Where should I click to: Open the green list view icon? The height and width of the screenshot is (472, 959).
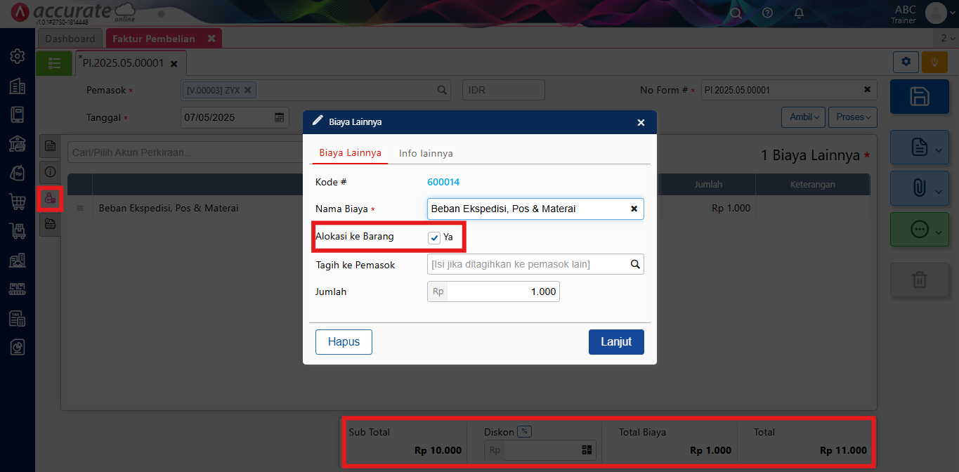[x=54, y=63]
